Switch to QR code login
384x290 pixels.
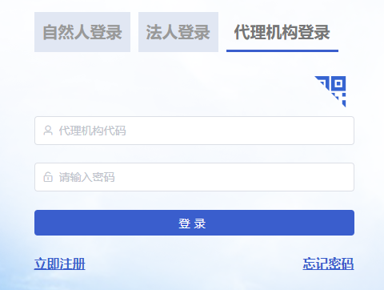tap(332, 90)
